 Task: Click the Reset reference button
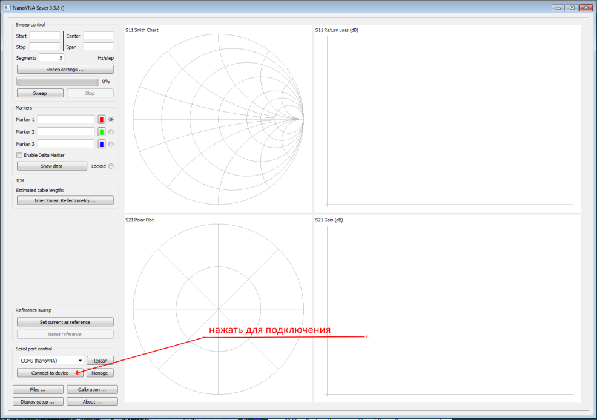point(65,335)
